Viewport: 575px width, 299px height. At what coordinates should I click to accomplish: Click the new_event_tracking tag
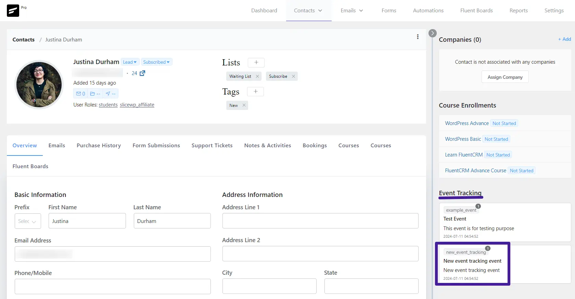click(x=466, y=252)
